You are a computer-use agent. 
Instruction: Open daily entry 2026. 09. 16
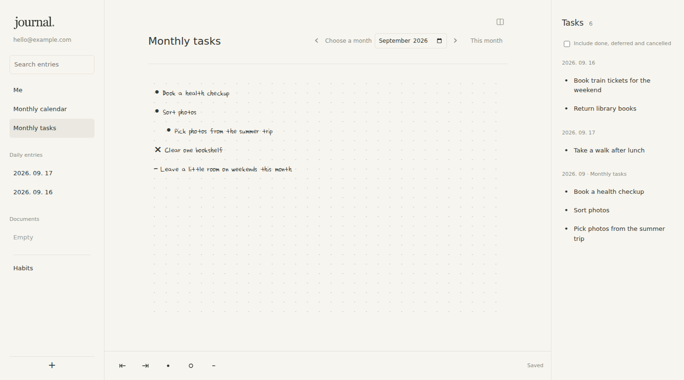coord(52,192)
